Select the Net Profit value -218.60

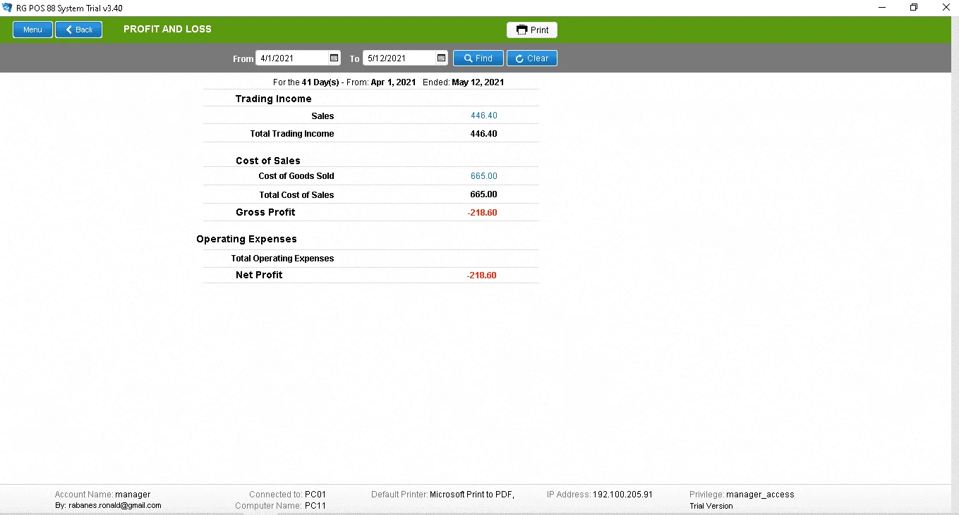pyautogui.click(x=481, y=275)
